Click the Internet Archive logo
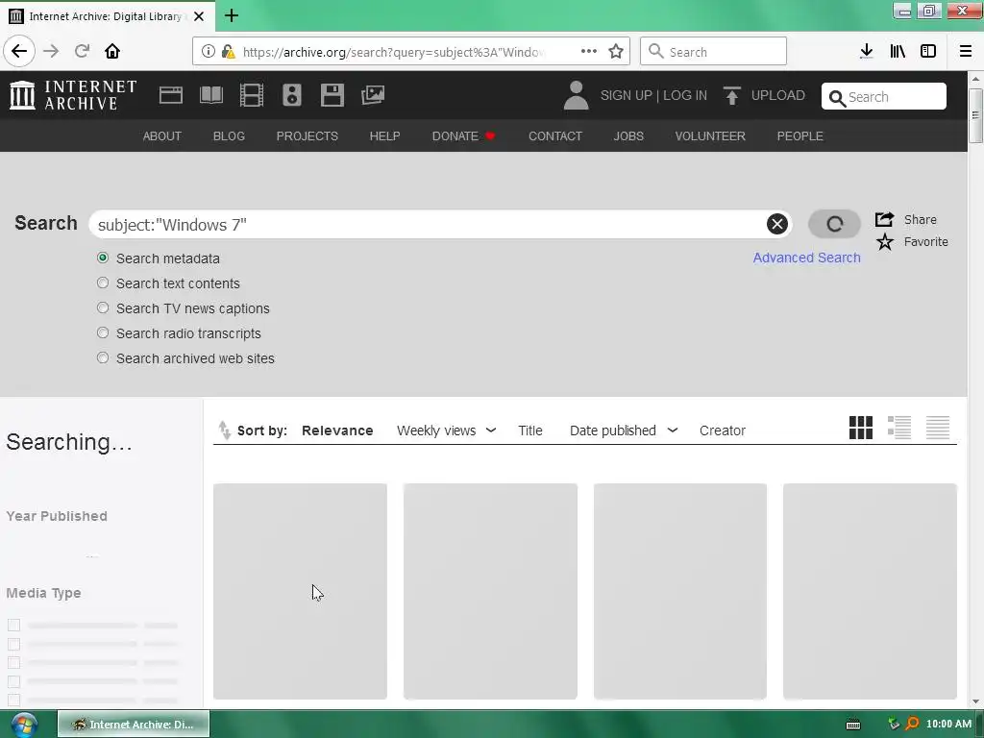The width and height of the screenshot is (984, 738). (73, 95)
